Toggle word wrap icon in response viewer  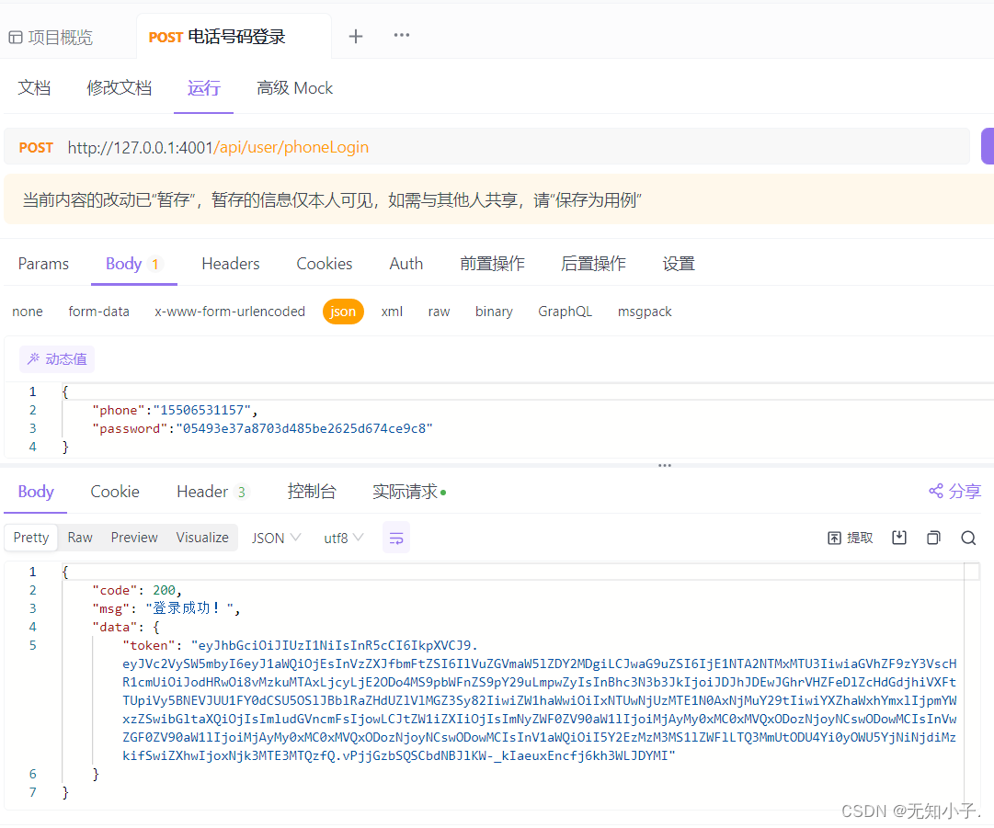[395, 538]
